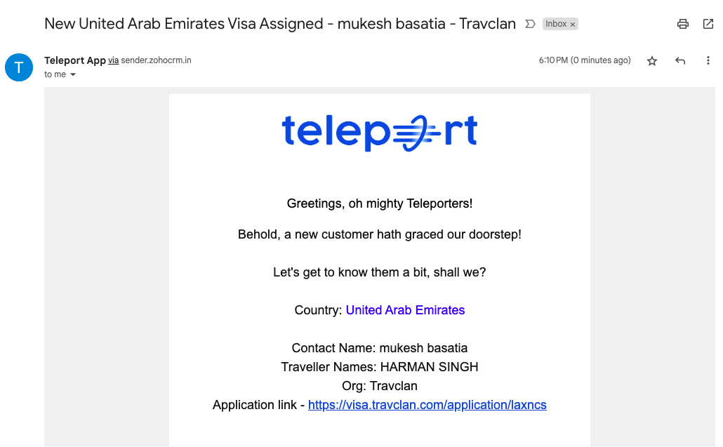Viewport: 723px width, 447px height.
Task: Remove the Inbox label with its x
Action: pos(573,24)
